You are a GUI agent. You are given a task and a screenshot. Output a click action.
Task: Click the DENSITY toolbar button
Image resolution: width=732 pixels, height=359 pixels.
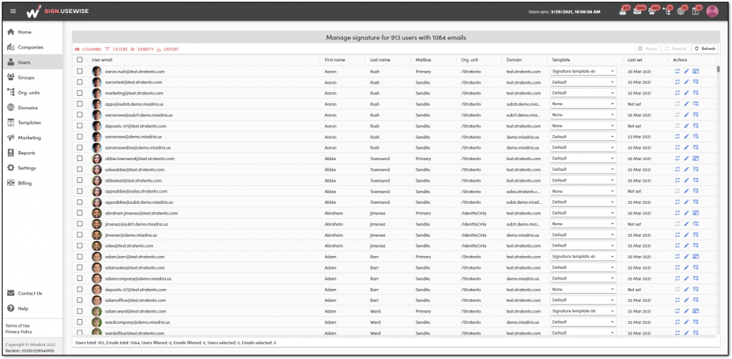tap(142, 49)
